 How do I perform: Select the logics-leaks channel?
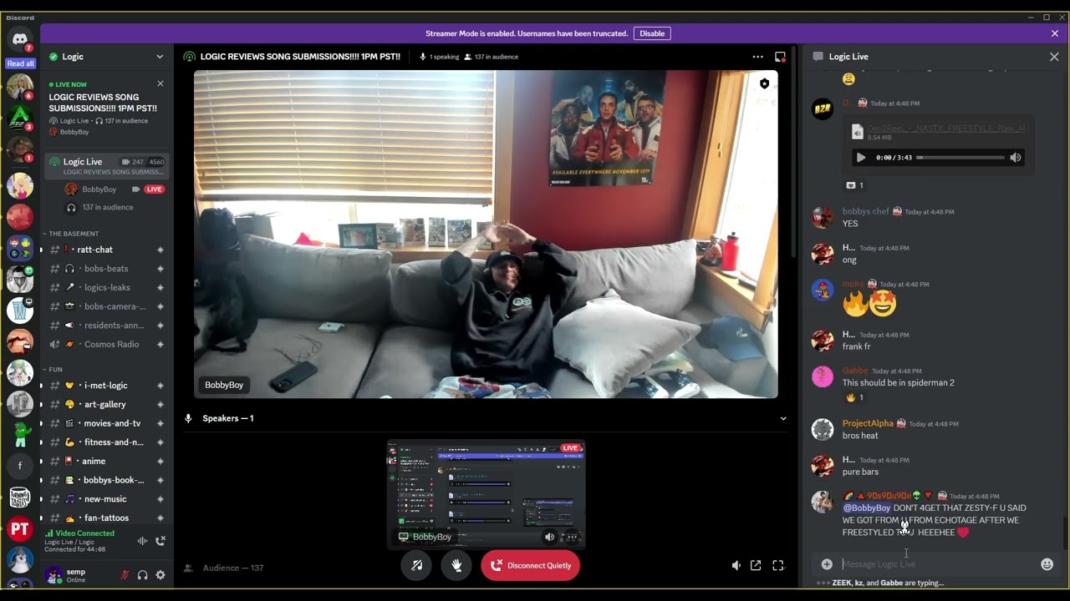pos(106,287)
